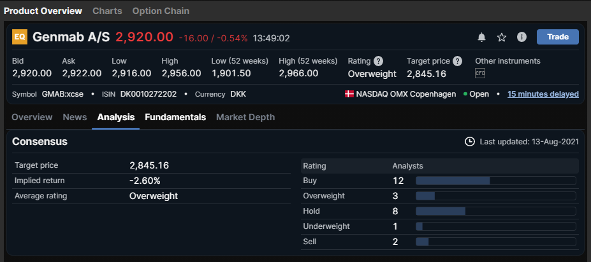This screenshot has width=591, height=262.
Task: Click the Analysts column header
Action: tap(408, 166)
